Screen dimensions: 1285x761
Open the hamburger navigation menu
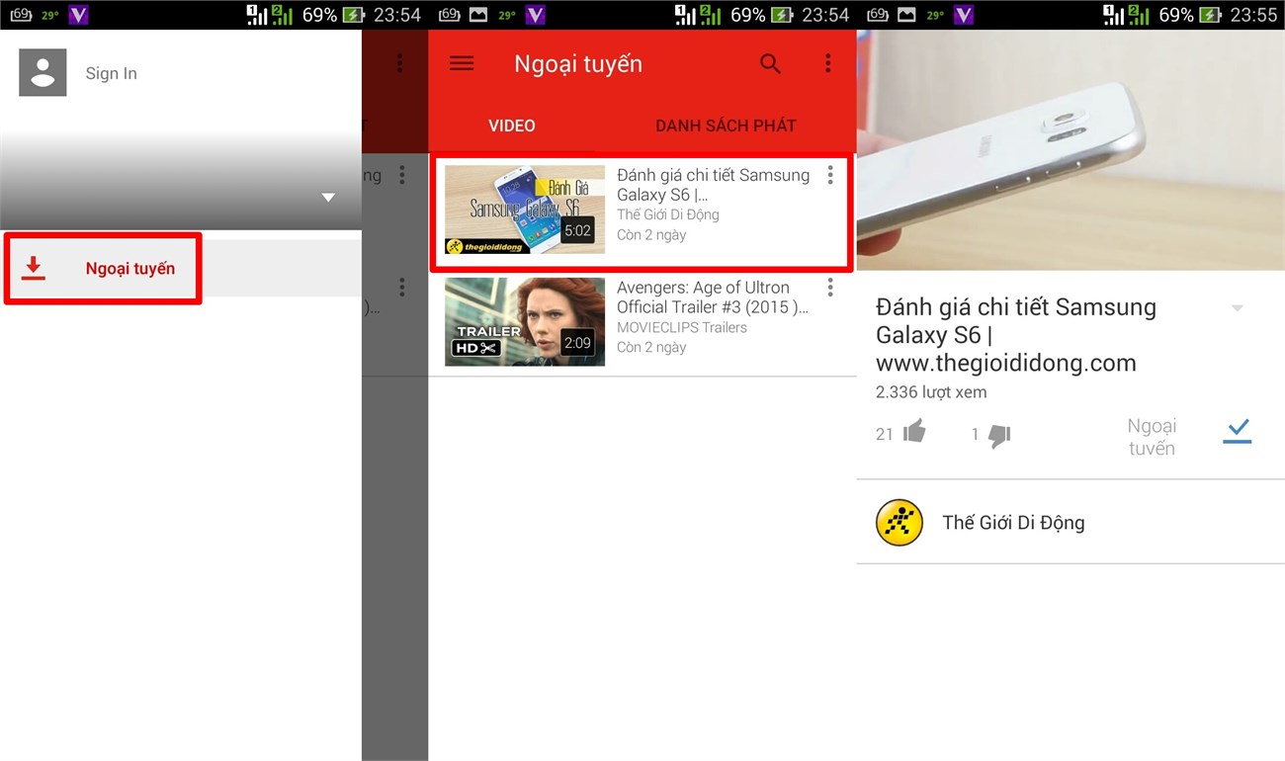462,63
